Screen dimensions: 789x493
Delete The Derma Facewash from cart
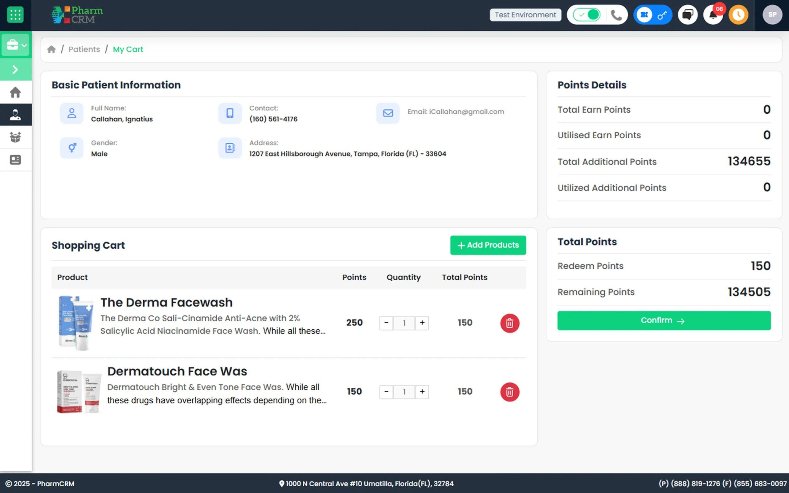[x=509, y=323]
